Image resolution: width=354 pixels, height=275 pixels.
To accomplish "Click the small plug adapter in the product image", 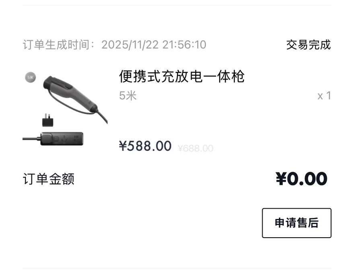I will [x=48, y=120].
